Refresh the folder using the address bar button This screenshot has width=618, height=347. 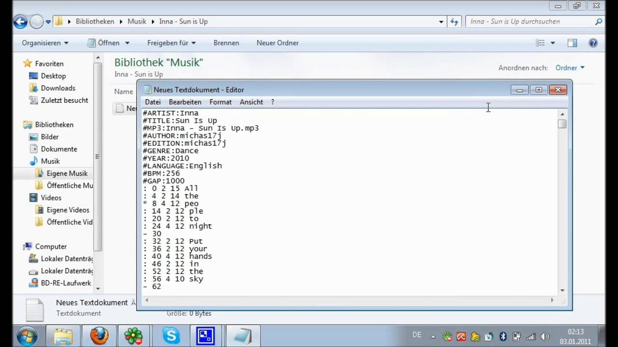pyautogui.click(x=454, y=22)
